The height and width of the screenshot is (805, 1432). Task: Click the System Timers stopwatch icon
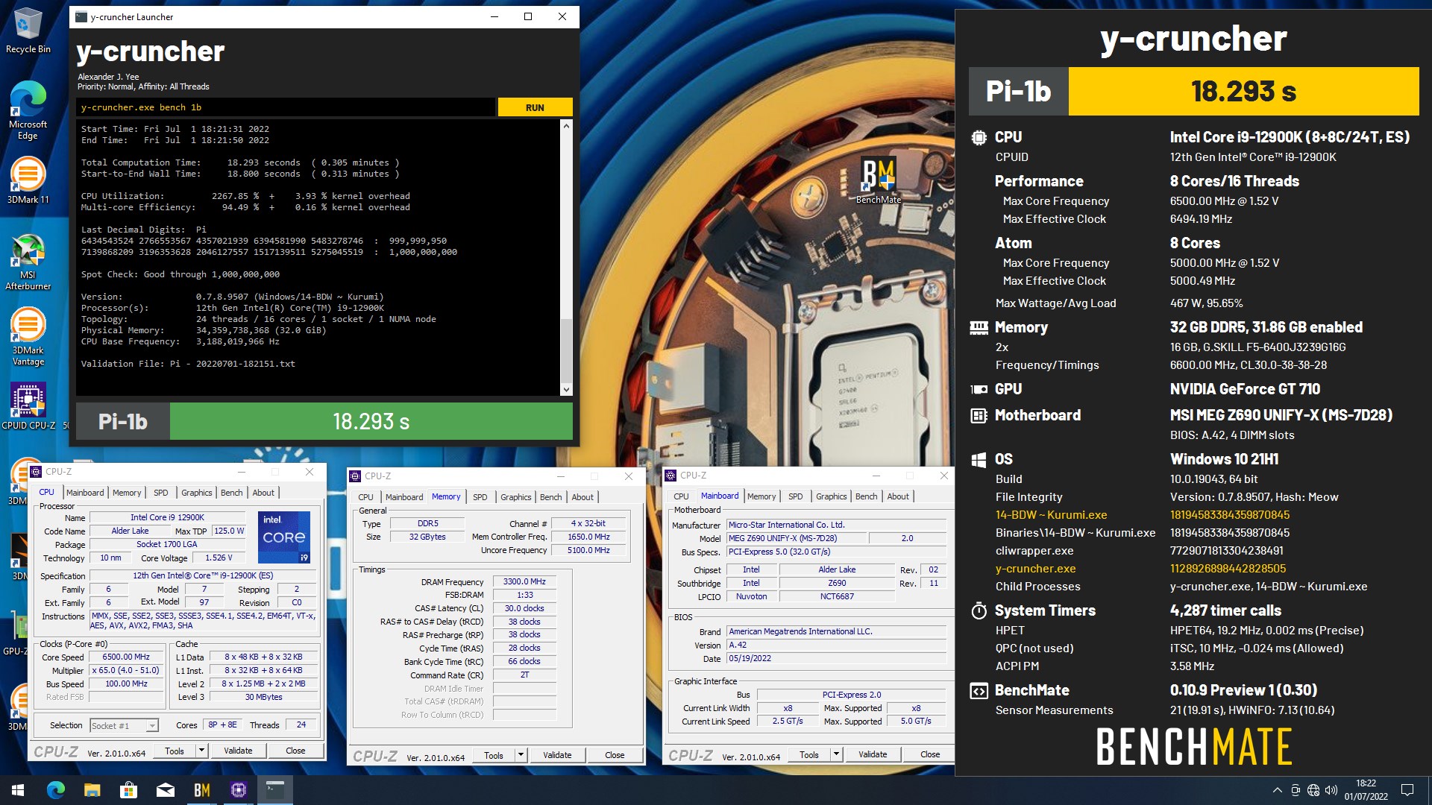pyautogui.click(x=979, y=610)
